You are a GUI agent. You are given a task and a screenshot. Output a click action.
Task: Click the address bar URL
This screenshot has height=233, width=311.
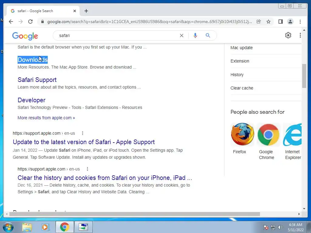(150, 22)
